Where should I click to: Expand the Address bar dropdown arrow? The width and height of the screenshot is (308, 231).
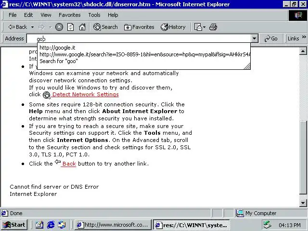(x=254, y=38)
